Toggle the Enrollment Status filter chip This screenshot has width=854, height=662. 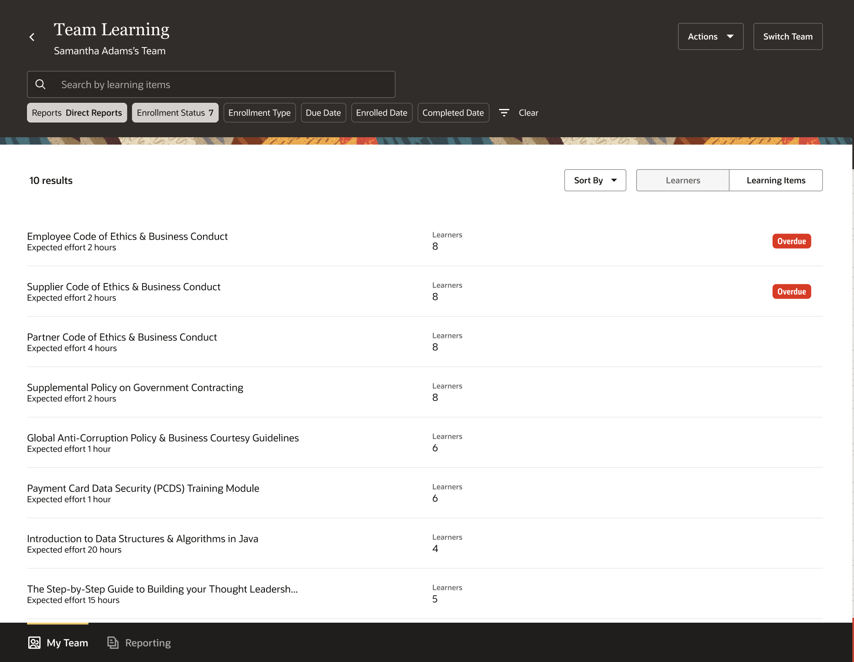pyautogui.click(x=175, y=113)
